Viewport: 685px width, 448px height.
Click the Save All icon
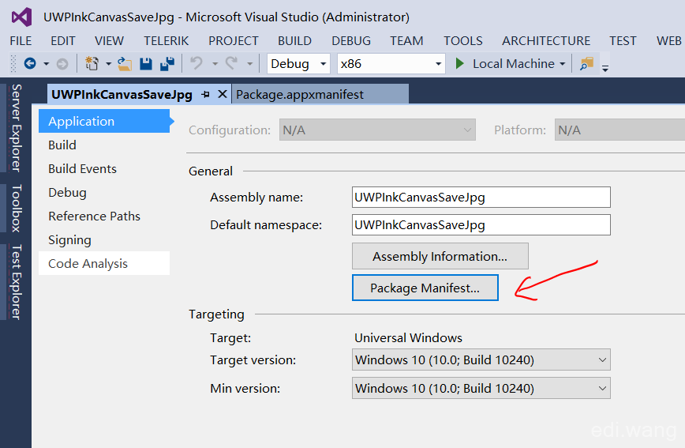(167, 64)
